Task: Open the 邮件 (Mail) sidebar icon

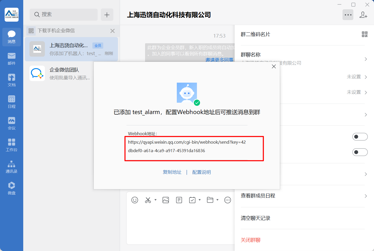Action: click(12, 59)
